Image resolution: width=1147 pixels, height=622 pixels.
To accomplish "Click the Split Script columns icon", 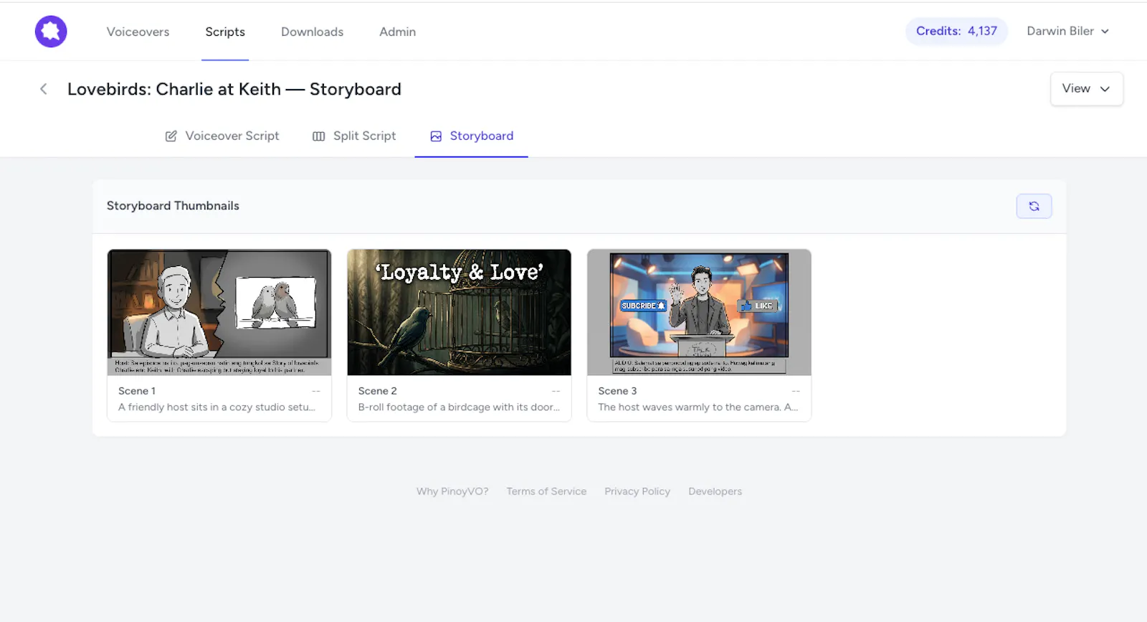I will tap(319, 136).
